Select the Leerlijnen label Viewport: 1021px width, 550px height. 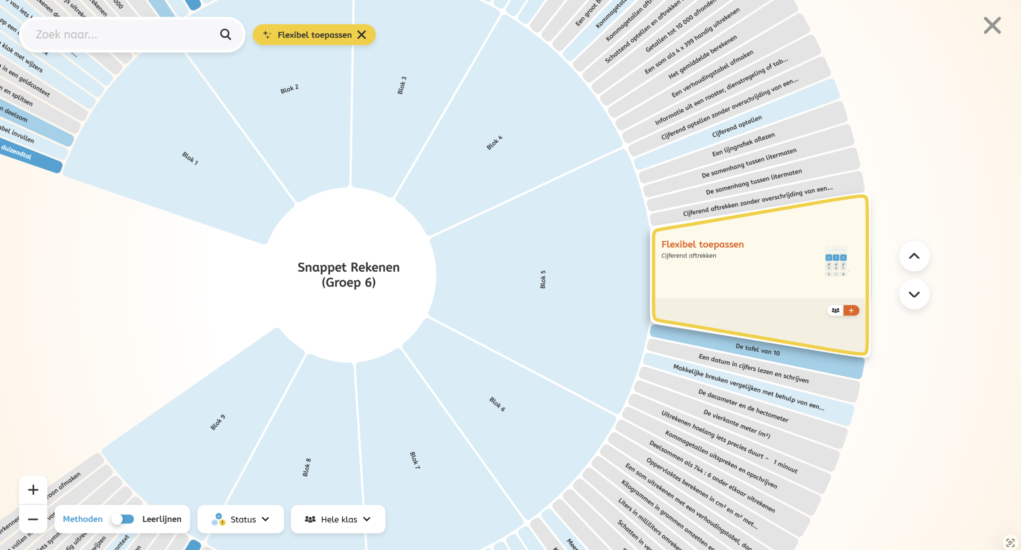[162, 519]
